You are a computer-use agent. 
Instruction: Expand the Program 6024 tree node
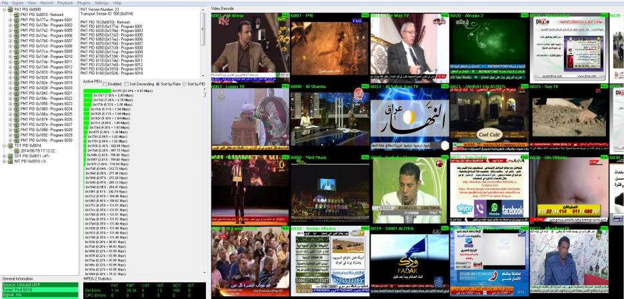11,109
